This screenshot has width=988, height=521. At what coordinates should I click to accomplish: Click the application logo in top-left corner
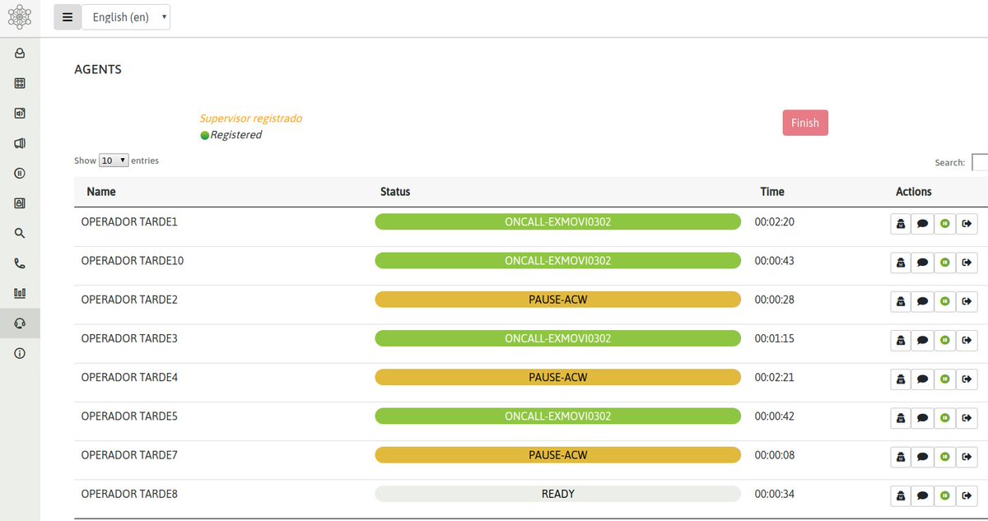pos(20,16)
